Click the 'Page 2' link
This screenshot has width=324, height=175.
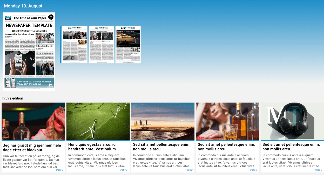pyautogui.click(x=124, y=170)
